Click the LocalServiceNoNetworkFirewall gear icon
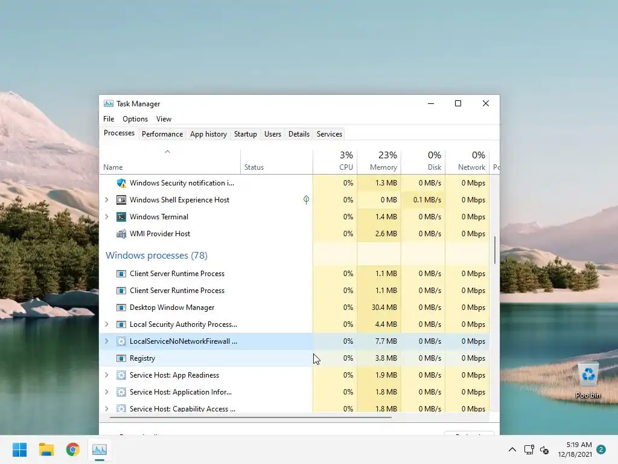The image size is (618, 464). click(121, 341)
